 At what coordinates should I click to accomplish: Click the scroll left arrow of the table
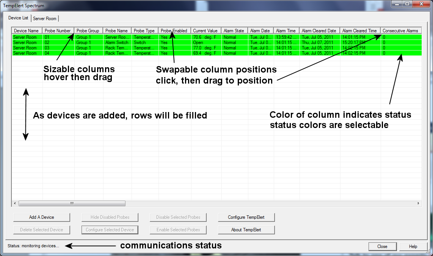tap(15, 204)
